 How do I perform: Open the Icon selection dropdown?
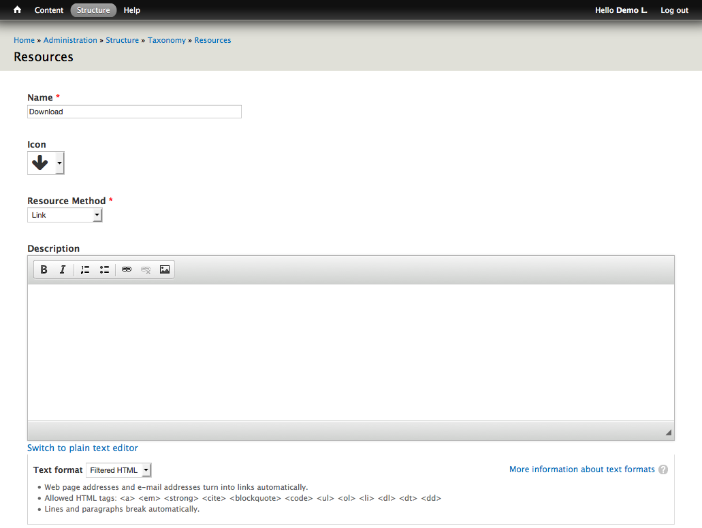(x=60, y=163)
